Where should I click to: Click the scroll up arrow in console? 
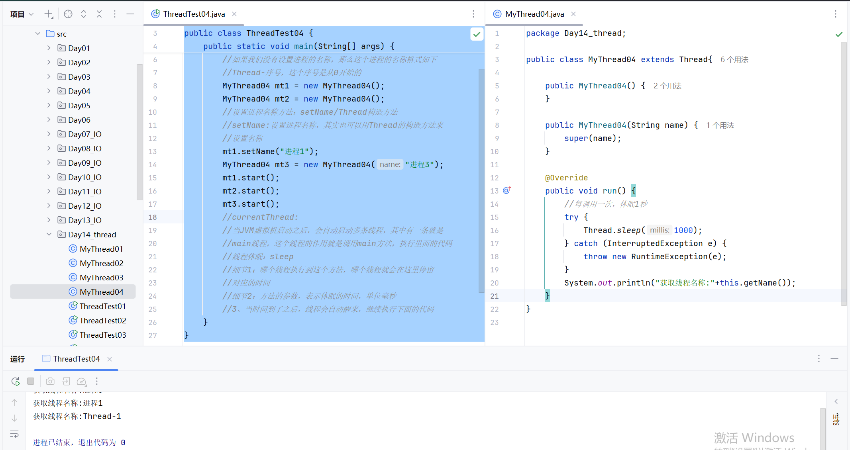(x=14, y=403)
